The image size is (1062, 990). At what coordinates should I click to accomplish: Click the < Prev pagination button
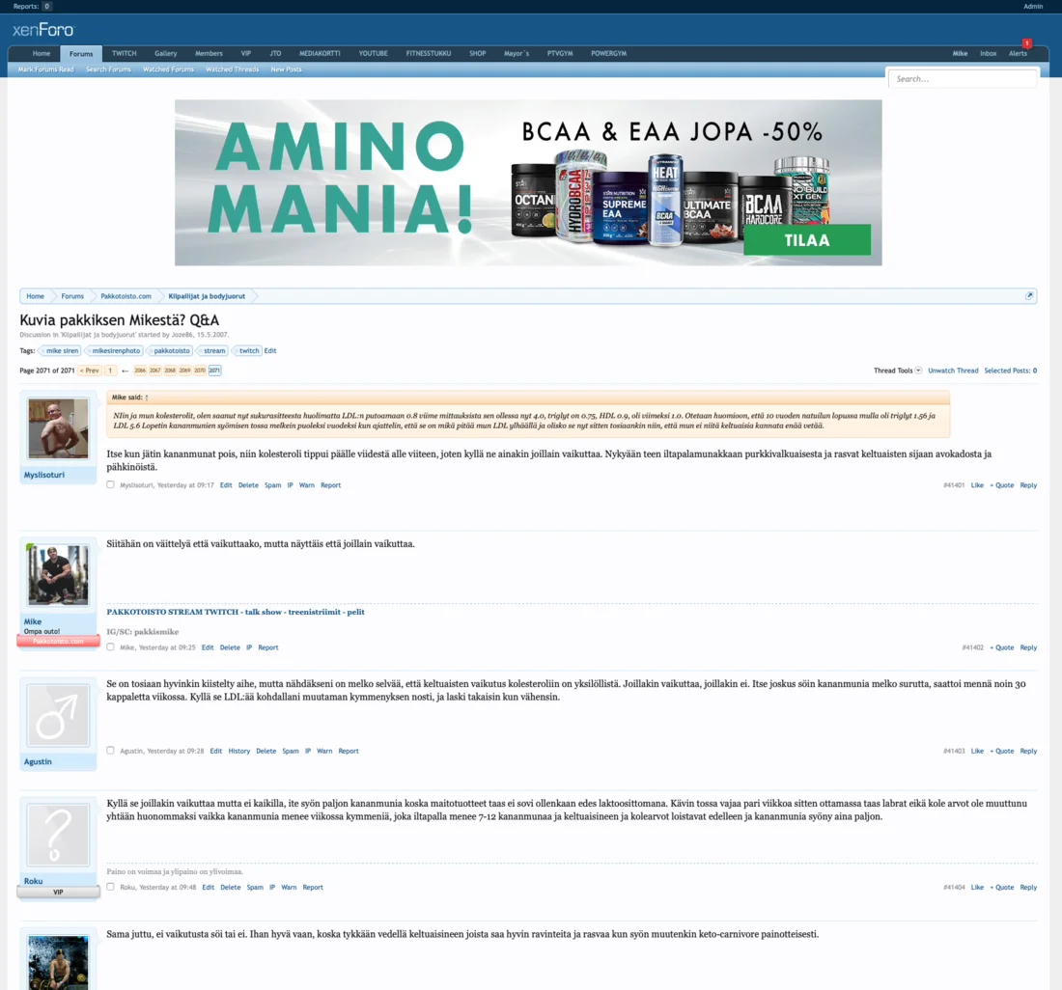(x=89, y=370)
